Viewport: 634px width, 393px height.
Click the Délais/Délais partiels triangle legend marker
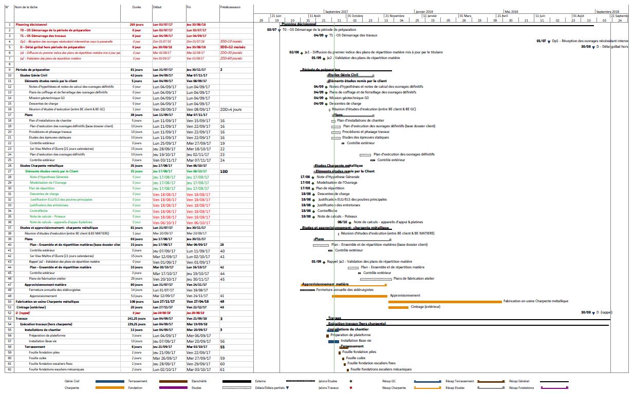click(288, 388)
